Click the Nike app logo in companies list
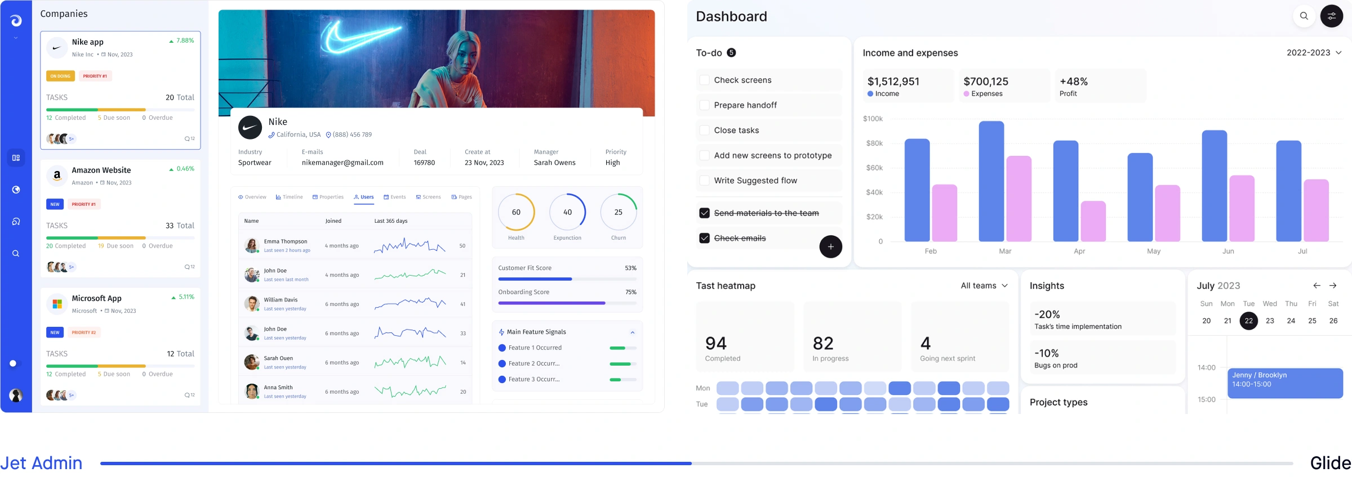The width and height of the screenshot is (1352, 477). 57,48
